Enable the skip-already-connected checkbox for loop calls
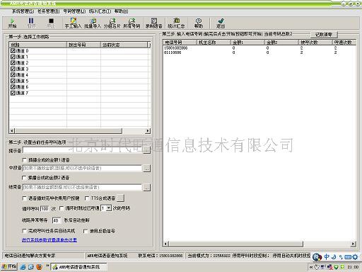 62,208
